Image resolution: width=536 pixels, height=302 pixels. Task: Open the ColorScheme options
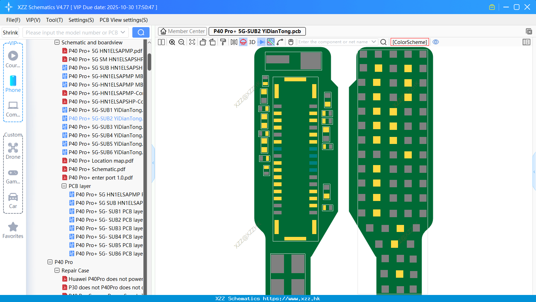pos(410,42)
